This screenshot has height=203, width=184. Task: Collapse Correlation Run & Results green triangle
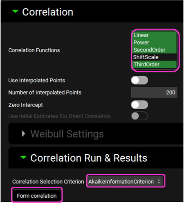pyautogui.click(x=23, y=158)
